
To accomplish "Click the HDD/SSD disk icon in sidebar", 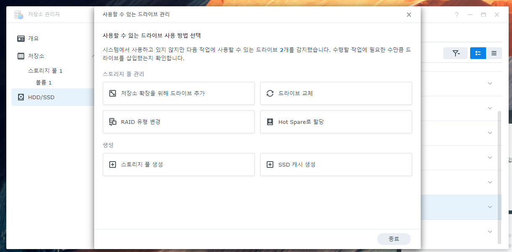I will pyautogui.click(x=21, y=98).
